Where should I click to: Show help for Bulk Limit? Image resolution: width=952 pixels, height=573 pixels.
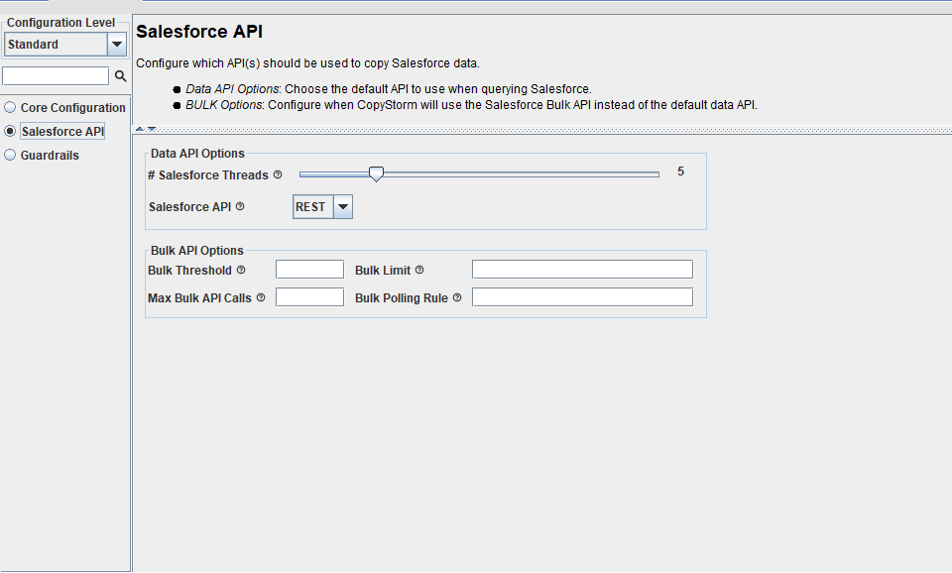[419, 270]
